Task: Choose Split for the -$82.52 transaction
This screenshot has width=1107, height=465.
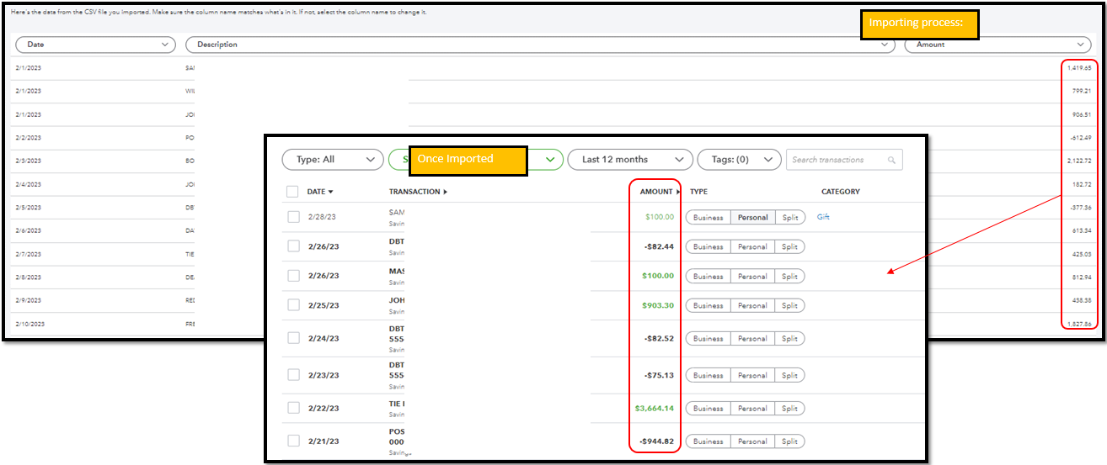Action: (x=789, y=338)
